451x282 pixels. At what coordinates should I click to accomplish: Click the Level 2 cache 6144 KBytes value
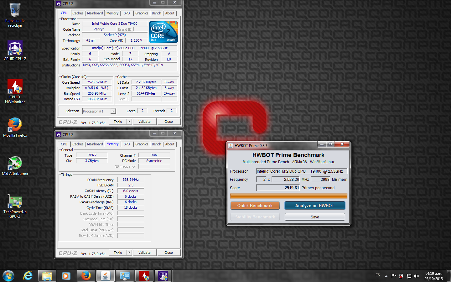(146, 93)
